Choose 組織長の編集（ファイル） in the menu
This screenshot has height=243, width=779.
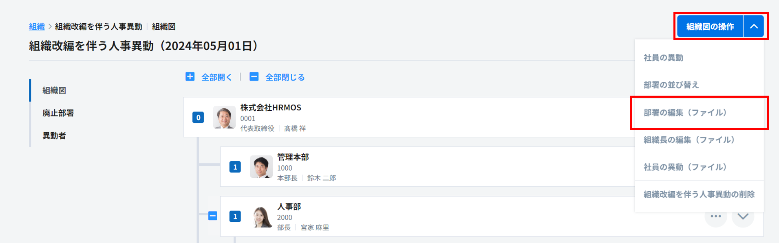(x=689, y=140)
